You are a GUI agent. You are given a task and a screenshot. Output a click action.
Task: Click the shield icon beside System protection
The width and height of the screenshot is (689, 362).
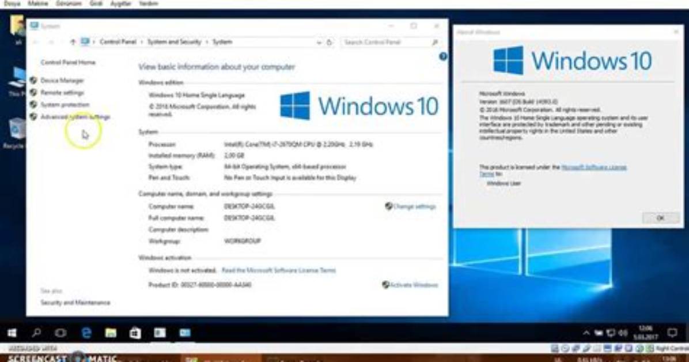33,105
